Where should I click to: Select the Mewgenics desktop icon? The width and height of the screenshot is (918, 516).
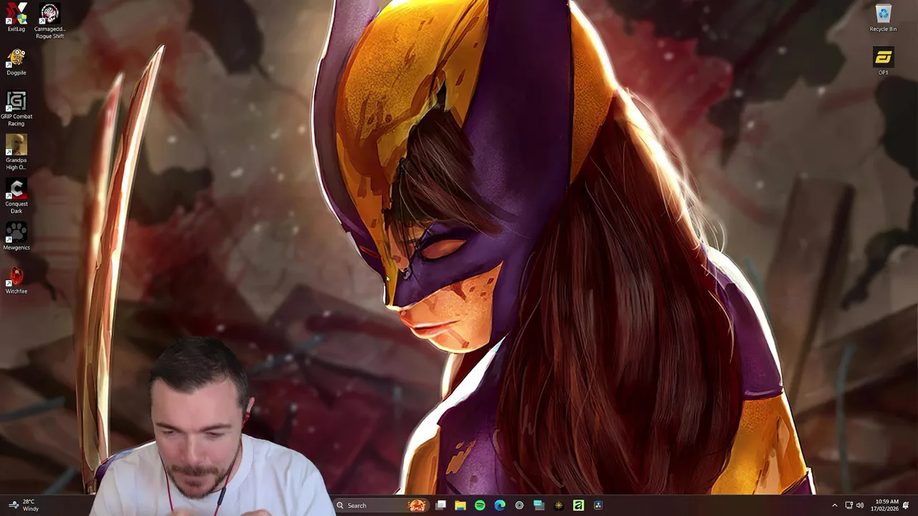(x=16, y=237)
